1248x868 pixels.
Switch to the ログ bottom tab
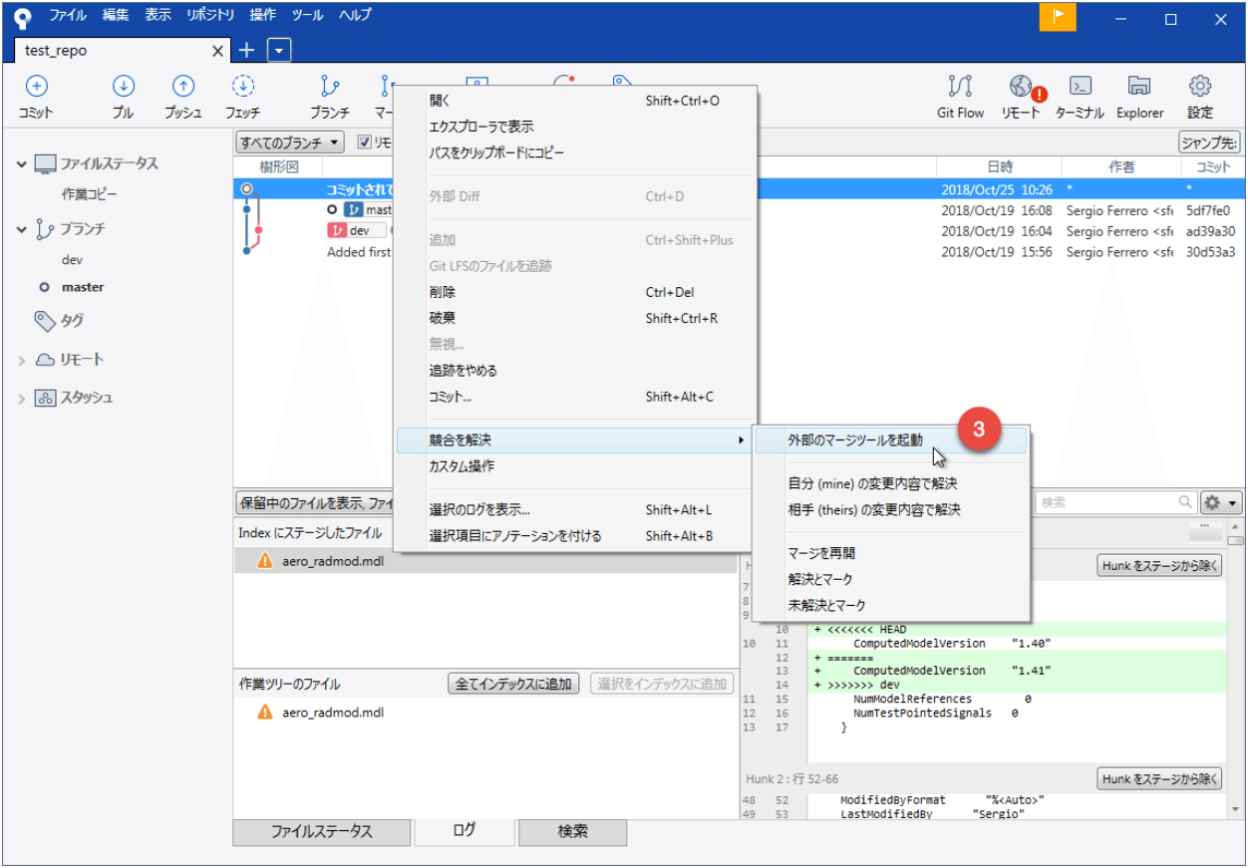point(465,830)
